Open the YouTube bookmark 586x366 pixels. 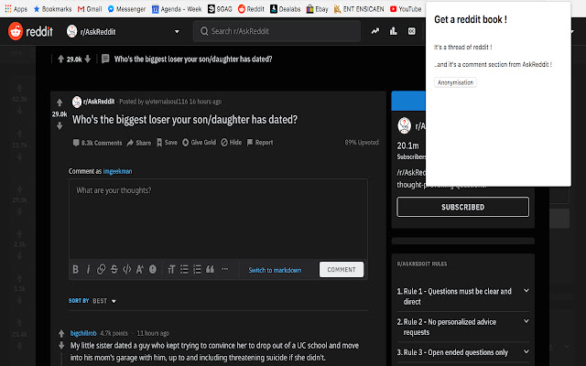(406, 9)
